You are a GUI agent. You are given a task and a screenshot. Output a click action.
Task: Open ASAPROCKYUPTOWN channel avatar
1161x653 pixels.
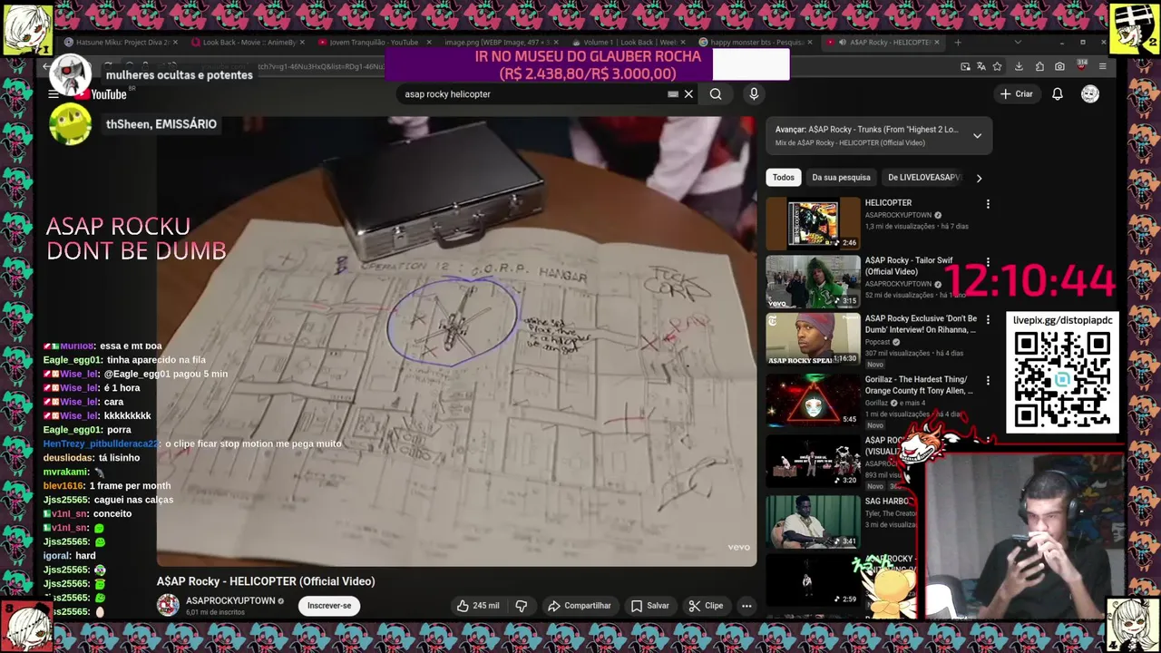tap(168, 605)
